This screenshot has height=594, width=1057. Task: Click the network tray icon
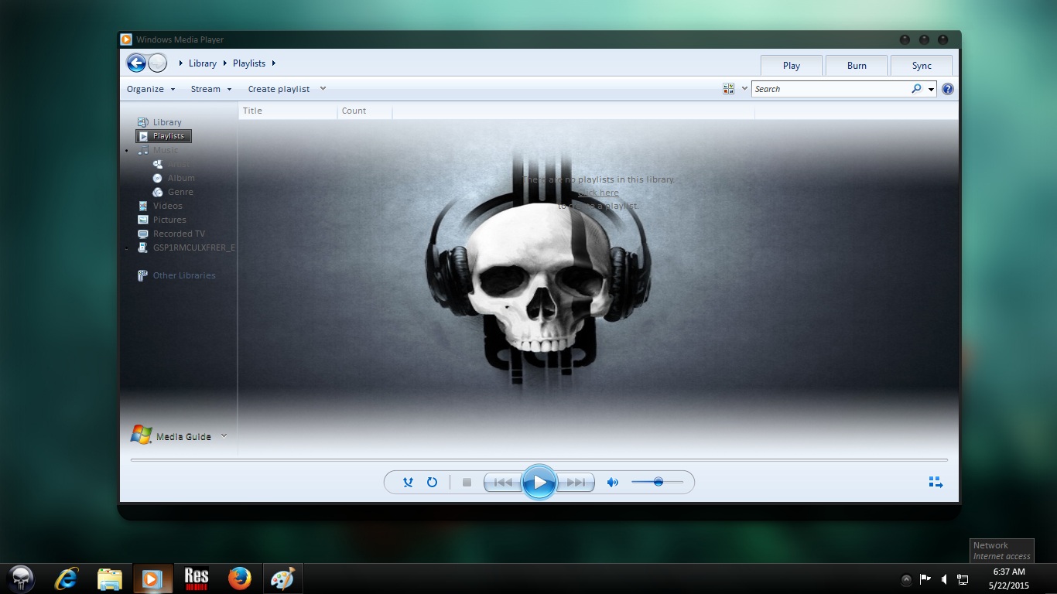click(x=963, y=579)
